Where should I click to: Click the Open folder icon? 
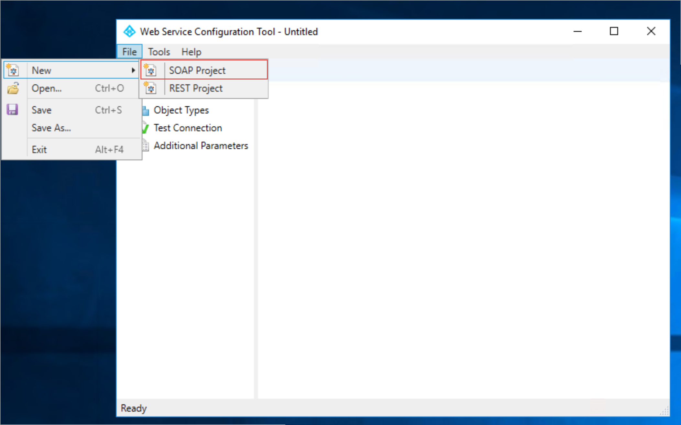point(13,89)
